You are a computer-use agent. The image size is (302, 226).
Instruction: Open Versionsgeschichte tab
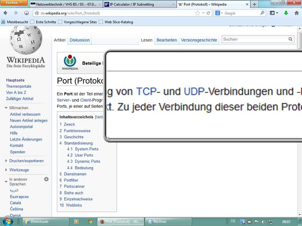[199, 40]
